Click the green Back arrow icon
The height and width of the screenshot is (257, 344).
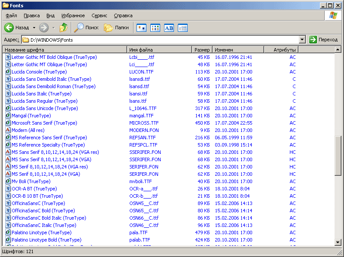(x=9, y=28)
